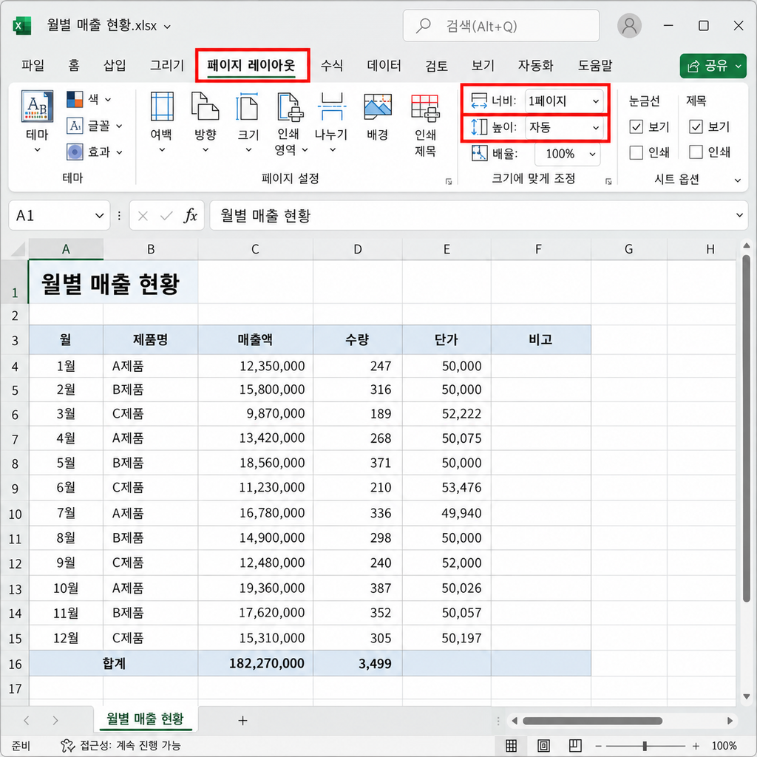Add a new sheet with plus icon

[242, 720]
